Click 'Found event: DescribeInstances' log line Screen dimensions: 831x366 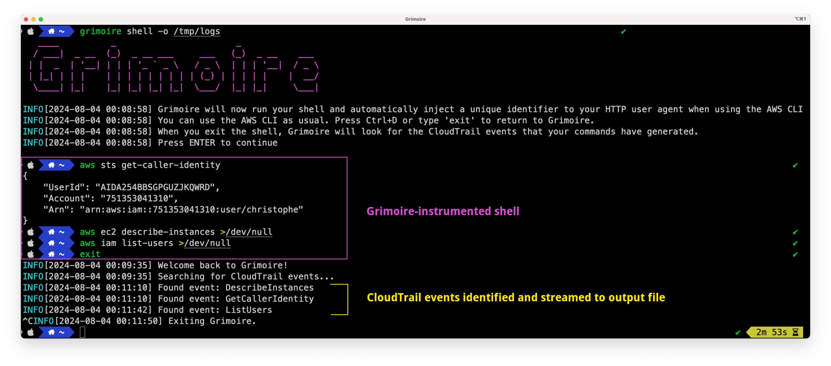tap(168, 288)
